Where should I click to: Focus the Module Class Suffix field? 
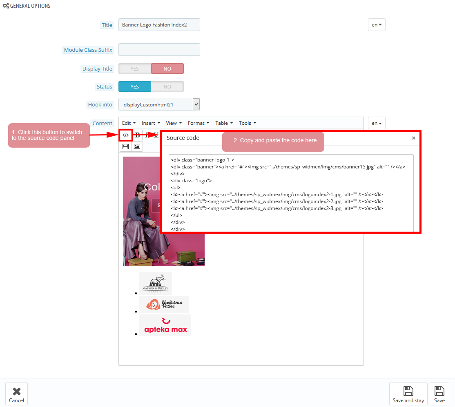[159, 49]
